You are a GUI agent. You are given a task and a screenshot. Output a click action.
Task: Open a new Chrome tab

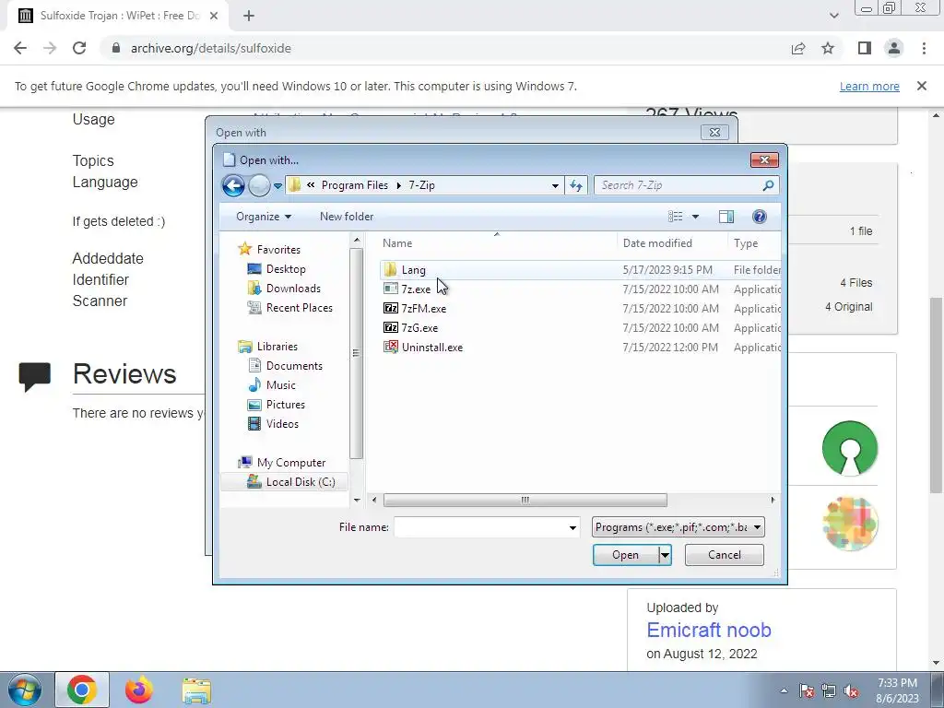(249, 16)
